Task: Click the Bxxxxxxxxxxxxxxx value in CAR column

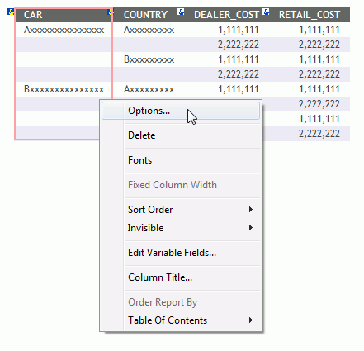Action: (64, 89)
